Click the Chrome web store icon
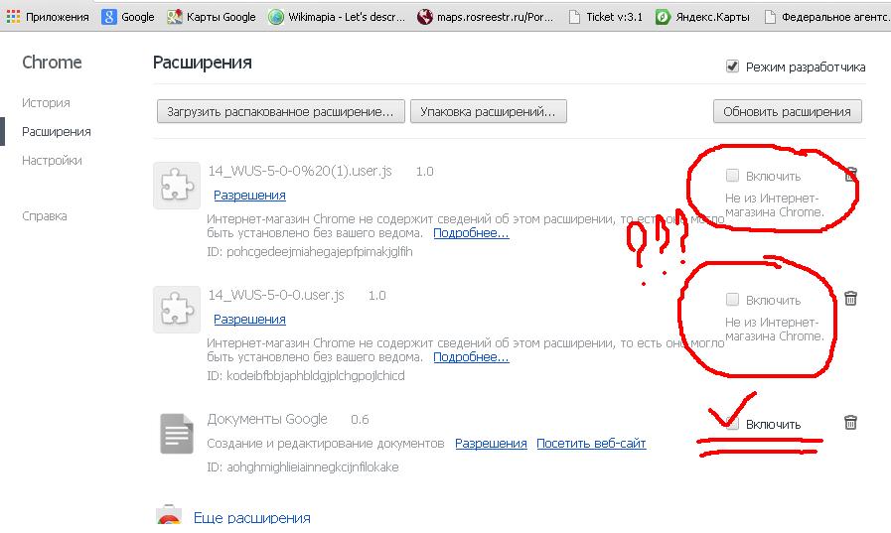This screenshot has height=533, width=891. pyautogui.click(x=169, y=514)
